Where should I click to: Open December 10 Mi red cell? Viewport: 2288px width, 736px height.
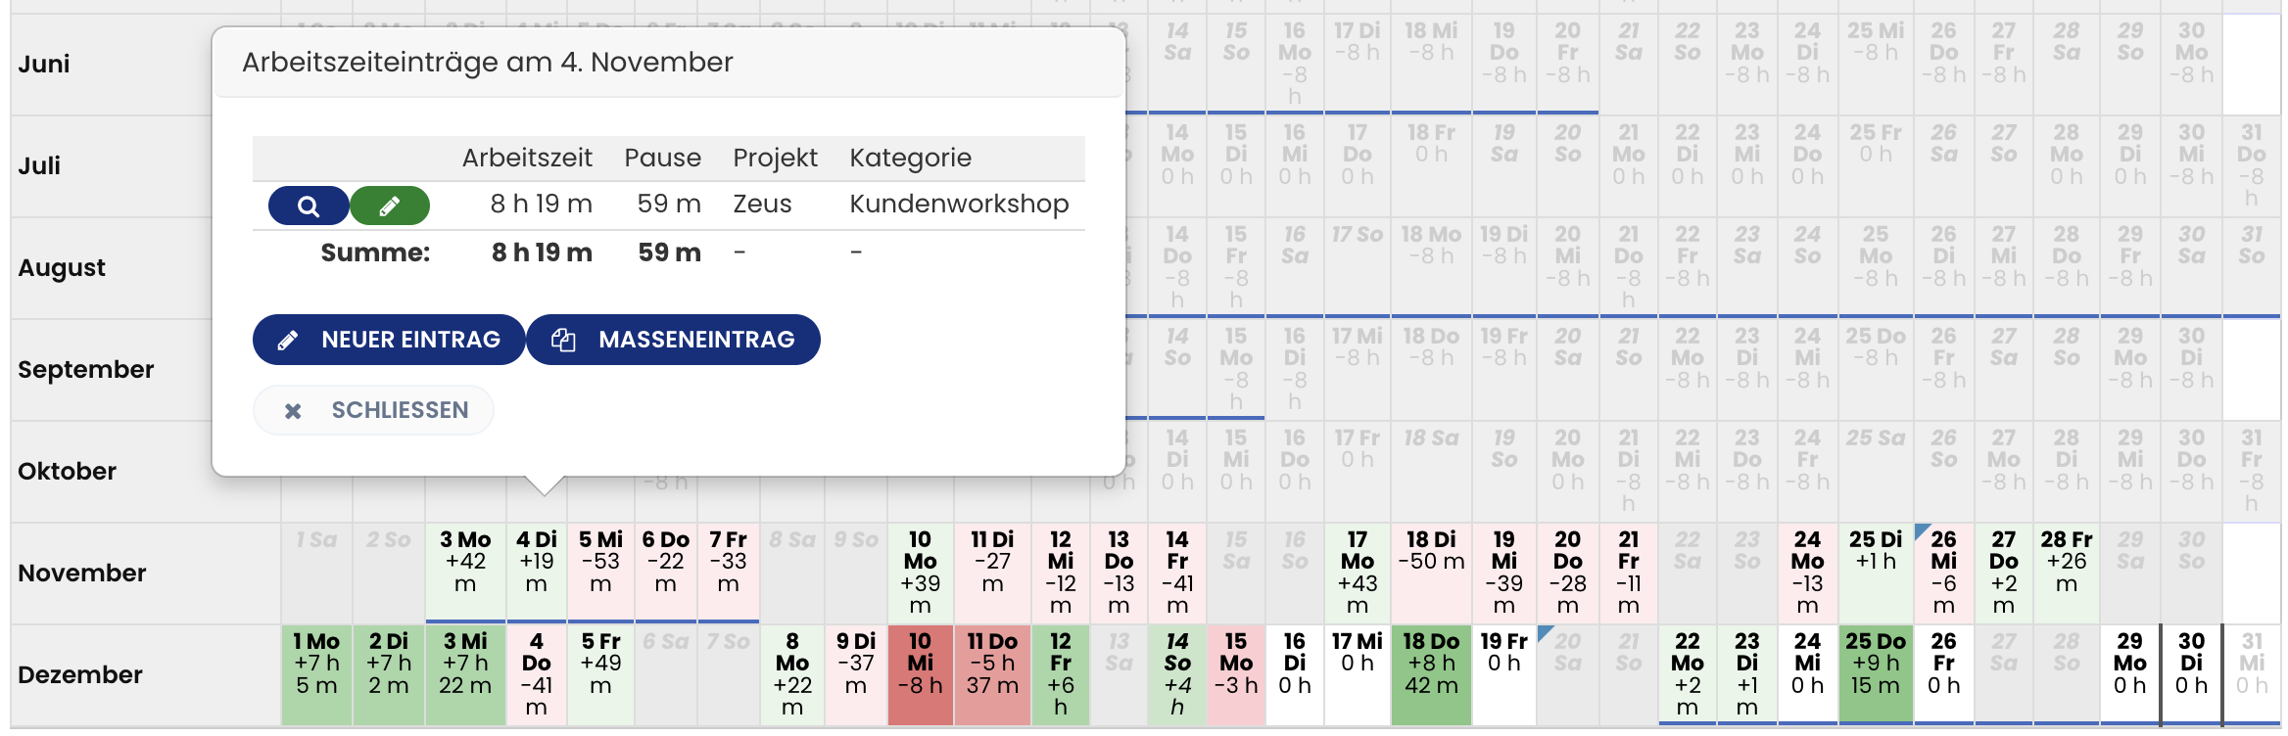point(920,674)
